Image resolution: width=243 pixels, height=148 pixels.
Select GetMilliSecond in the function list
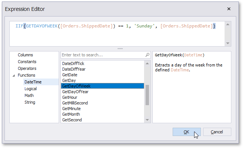[102, 103]
